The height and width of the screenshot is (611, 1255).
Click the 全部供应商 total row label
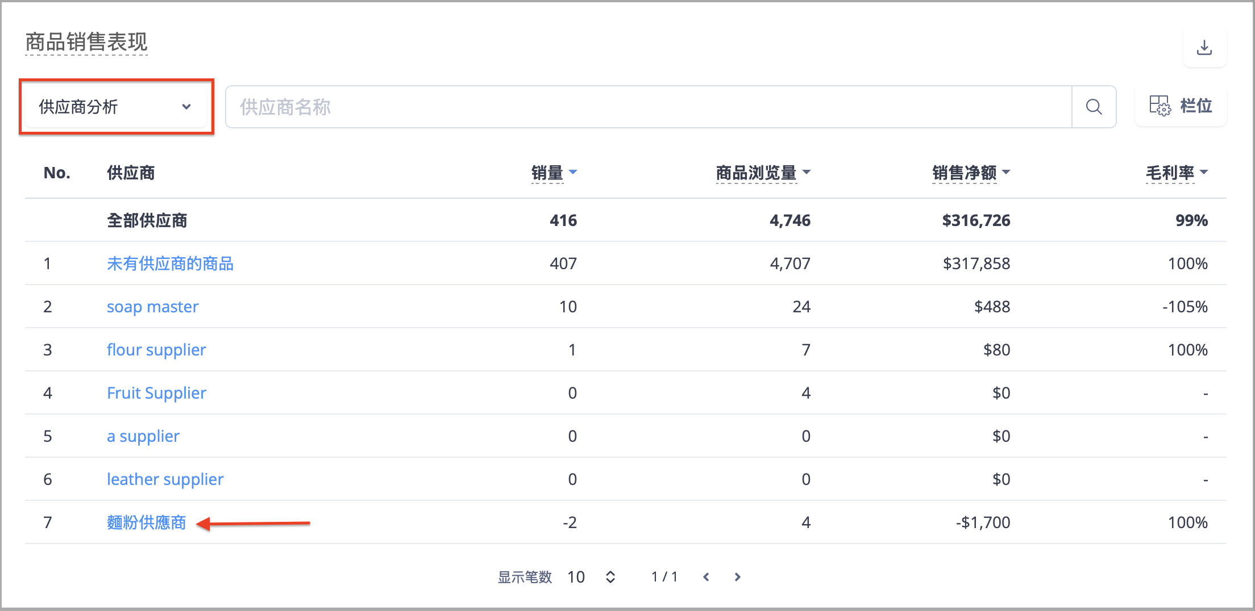pos(147,220)
